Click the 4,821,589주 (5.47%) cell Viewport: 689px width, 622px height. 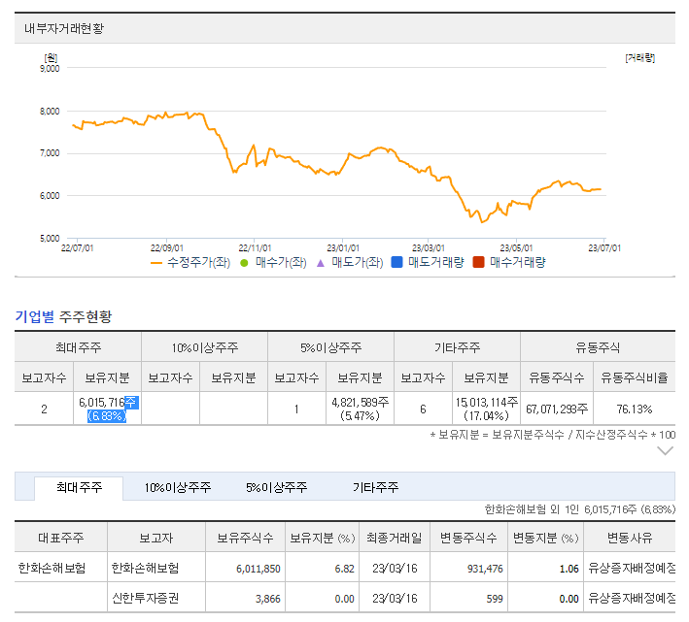tap(360, 409)
